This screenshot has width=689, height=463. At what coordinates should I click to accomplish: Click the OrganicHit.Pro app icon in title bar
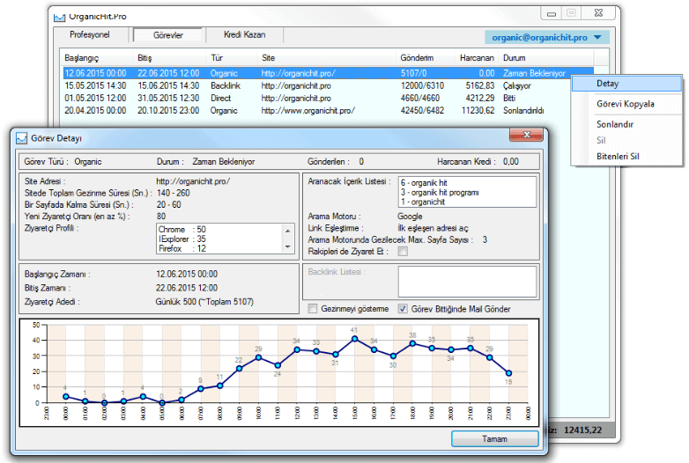tap(59, 17)
